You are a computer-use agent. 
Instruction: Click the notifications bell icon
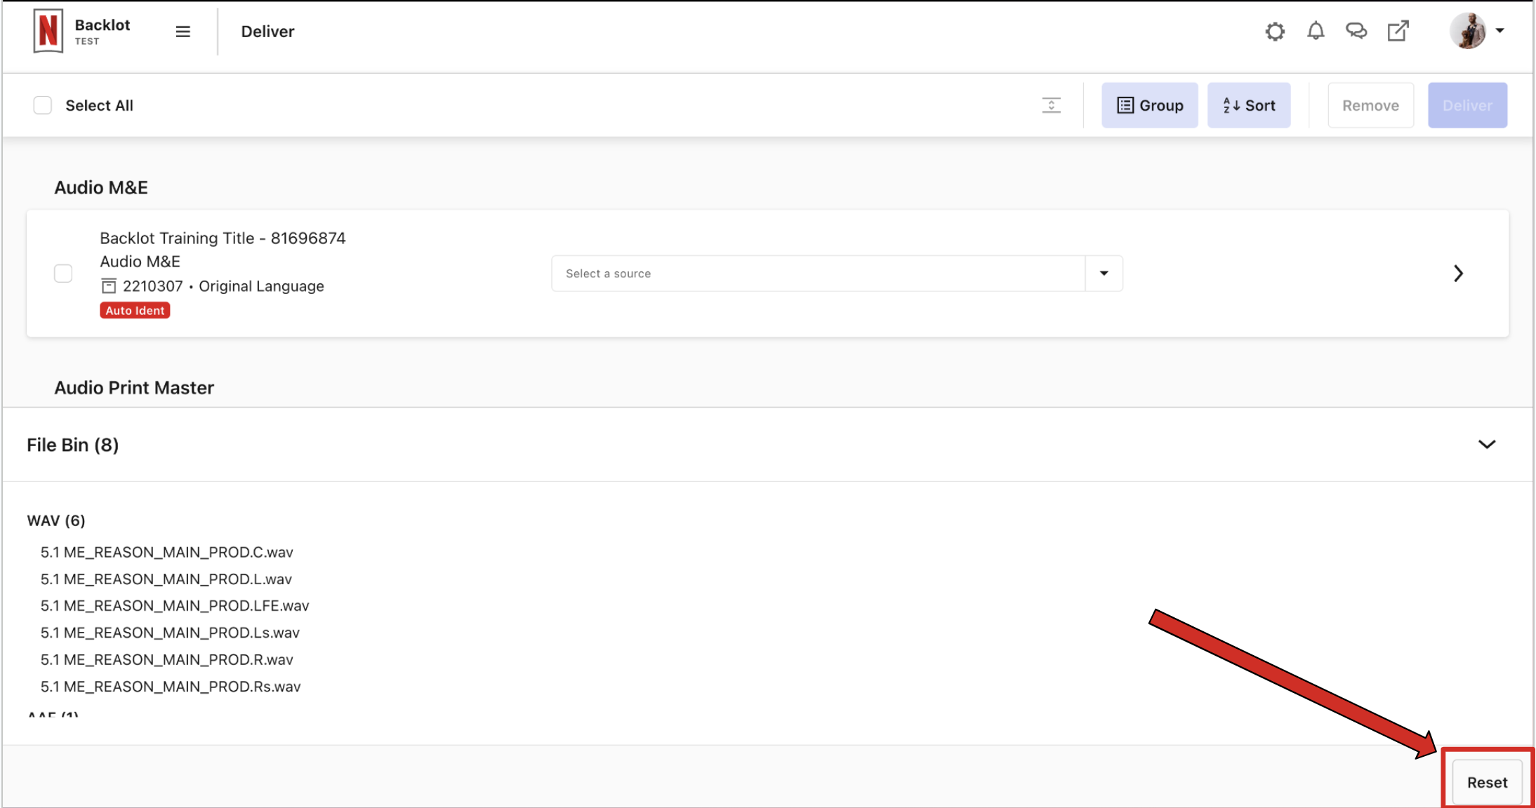coord(1315,30)
